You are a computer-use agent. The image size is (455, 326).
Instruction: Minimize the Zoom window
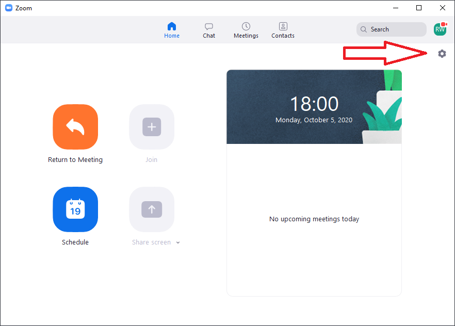point(396,8)
